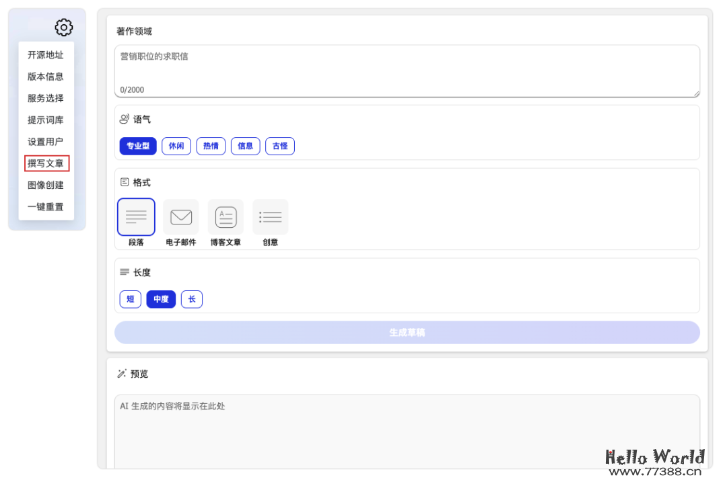Select the 段落 (paragraph) format icon
Screen dimensions: 727x492
click(136, 216)
